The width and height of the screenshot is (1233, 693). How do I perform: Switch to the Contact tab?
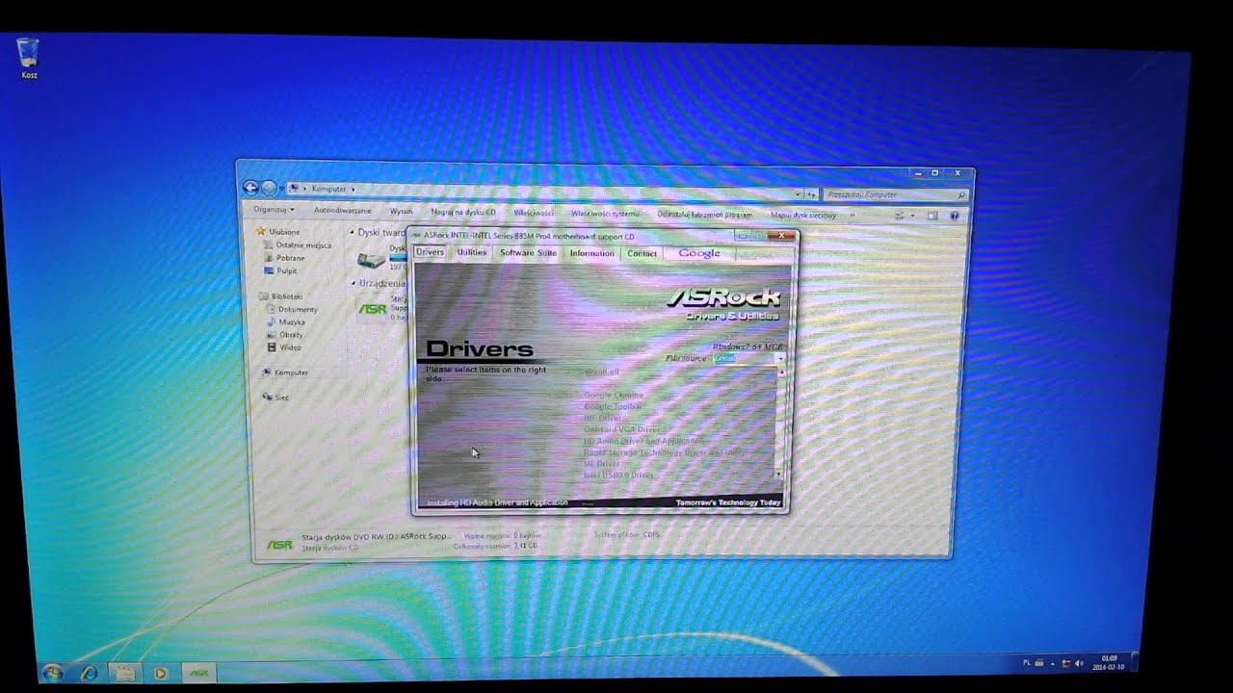[x=642, y=253]
